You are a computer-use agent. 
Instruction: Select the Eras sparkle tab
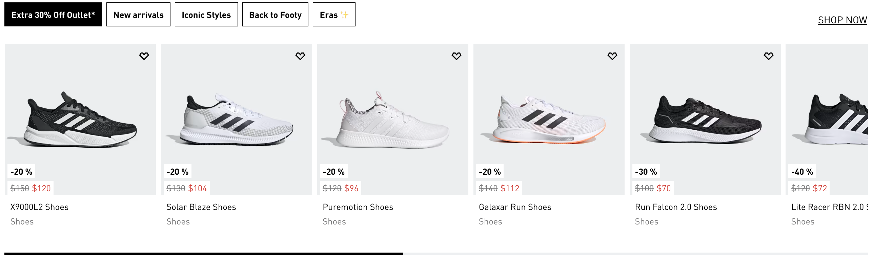pos(334,15)
